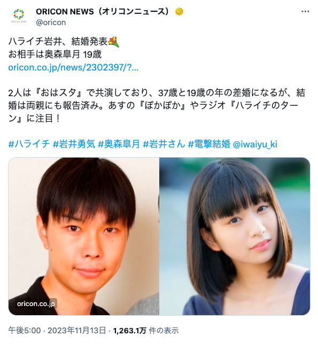Viewport: 318px width, 344px height.
Task: Select the #ハライチ hashtag
Action: click(29, 144)
